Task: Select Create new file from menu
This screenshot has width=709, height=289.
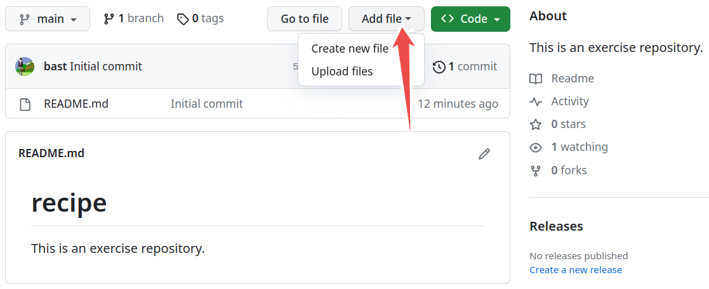Action: [350, 49]
